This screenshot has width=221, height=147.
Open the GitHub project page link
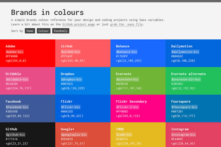pos(78,24)
